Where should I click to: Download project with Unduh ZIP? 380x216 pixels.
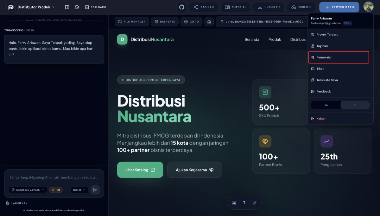point(269,7)
